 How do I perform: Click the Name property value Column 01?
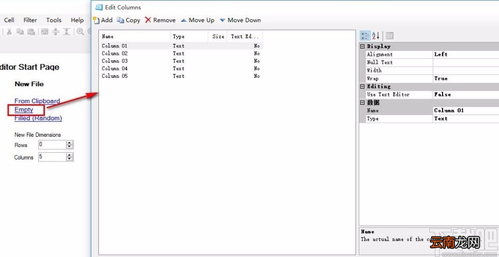[466, 110]
